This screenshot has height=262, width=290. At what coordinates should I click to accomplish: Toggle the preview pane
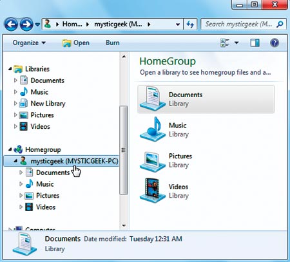(x=255, y=42)
